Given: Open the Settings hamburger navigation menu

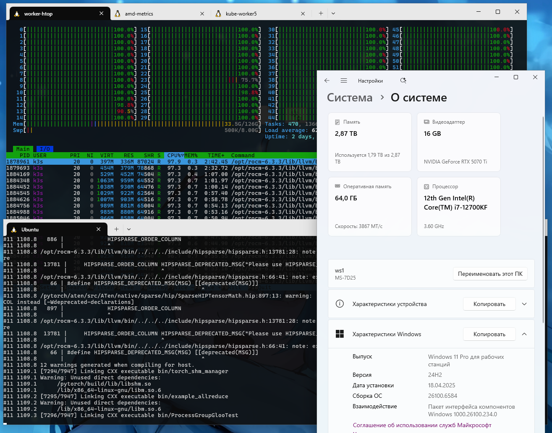Looking at the screenshot, I should click(x=344, y=80).
